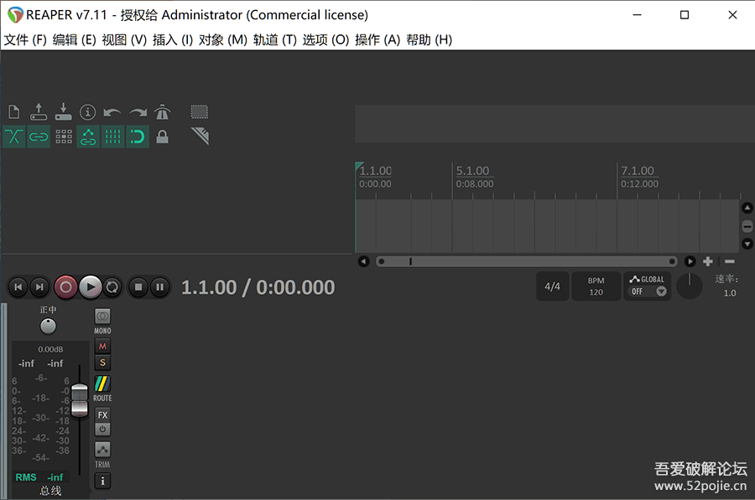This screenshot has width=755, height=500.
Task: Go to project end
Action: click(39, 287)
